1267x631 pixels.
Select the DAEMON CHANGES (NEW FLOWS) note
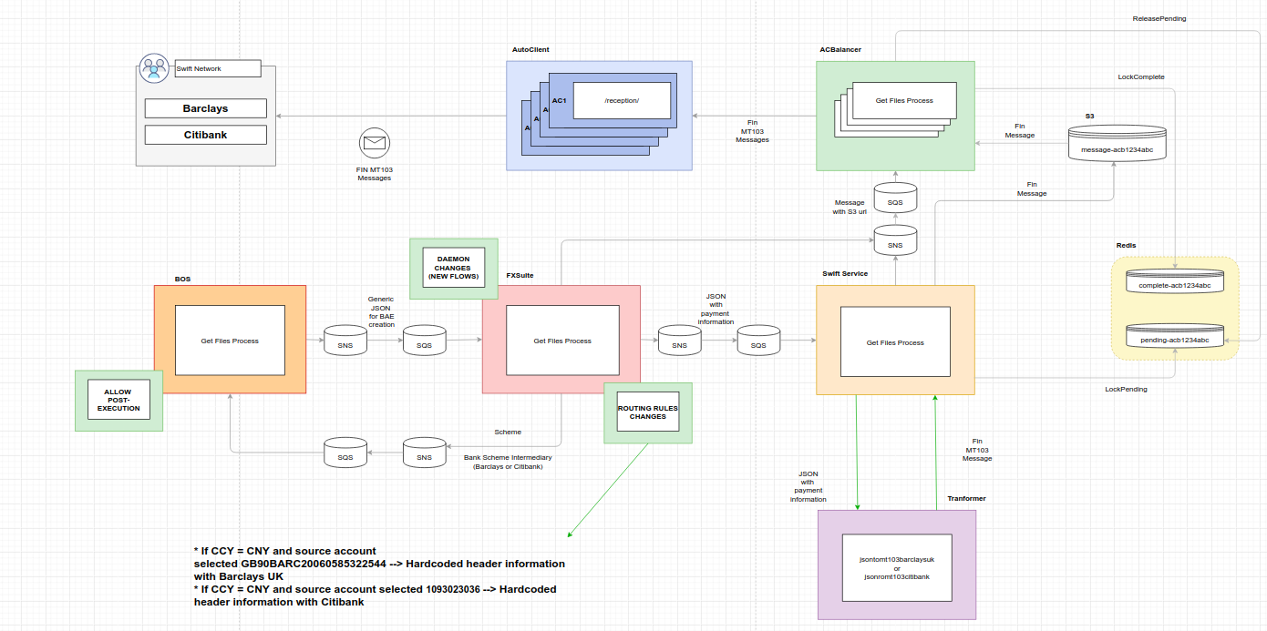453,268
